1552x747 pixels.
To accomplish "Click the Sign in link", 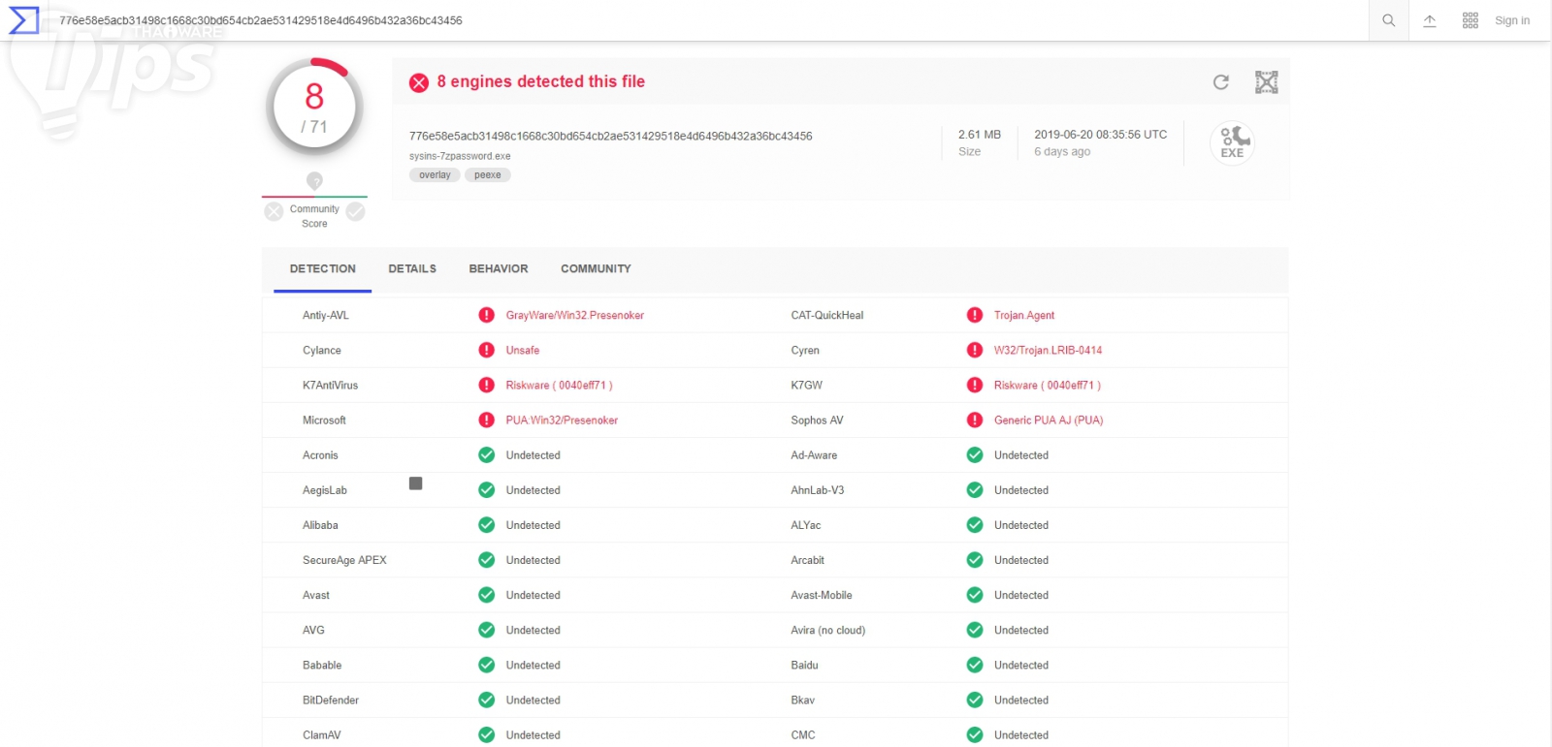I will pyautogui.click(x=1511, y=20).
